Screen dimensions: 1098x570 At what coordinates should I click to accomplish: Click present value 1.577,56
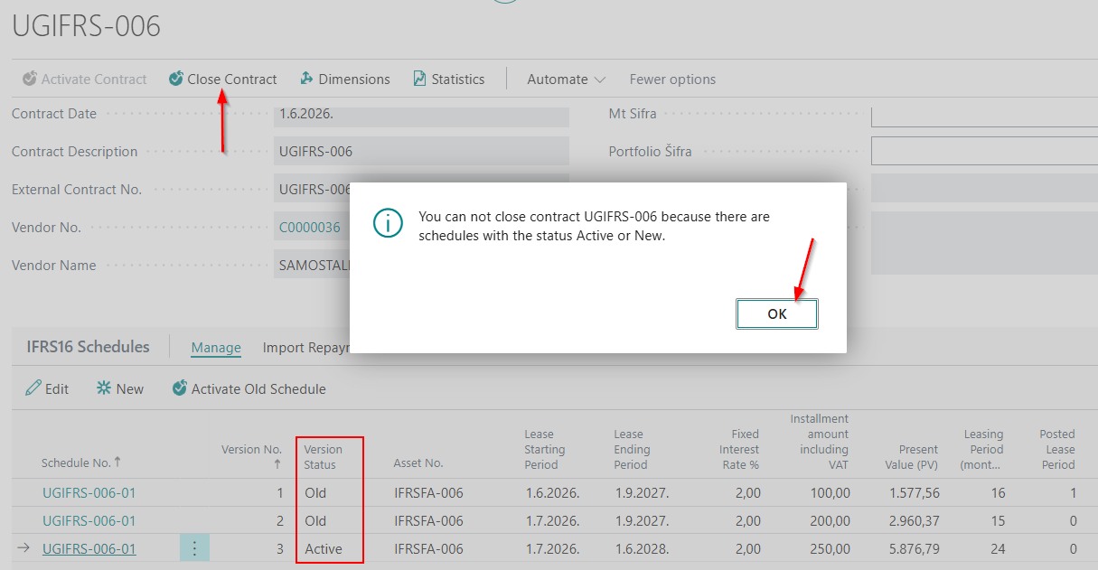[x=914, y=493]
